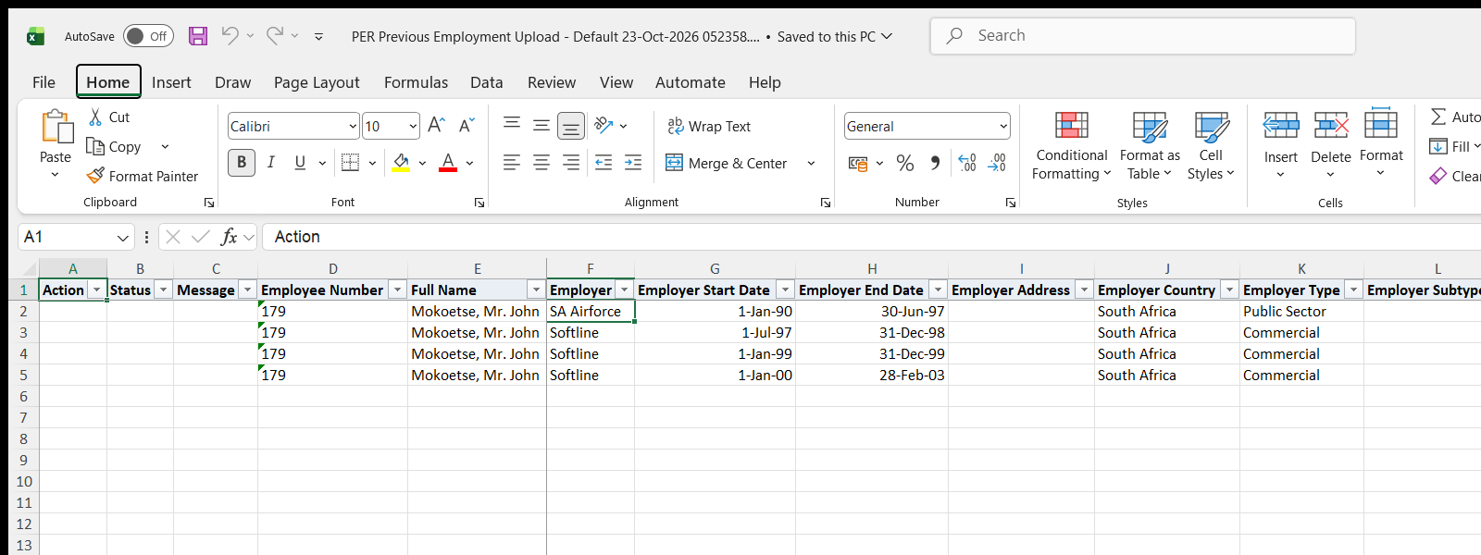Screen dimensions: 1481x555
Task: Open the File menu
Action: (x=44, y=82)
